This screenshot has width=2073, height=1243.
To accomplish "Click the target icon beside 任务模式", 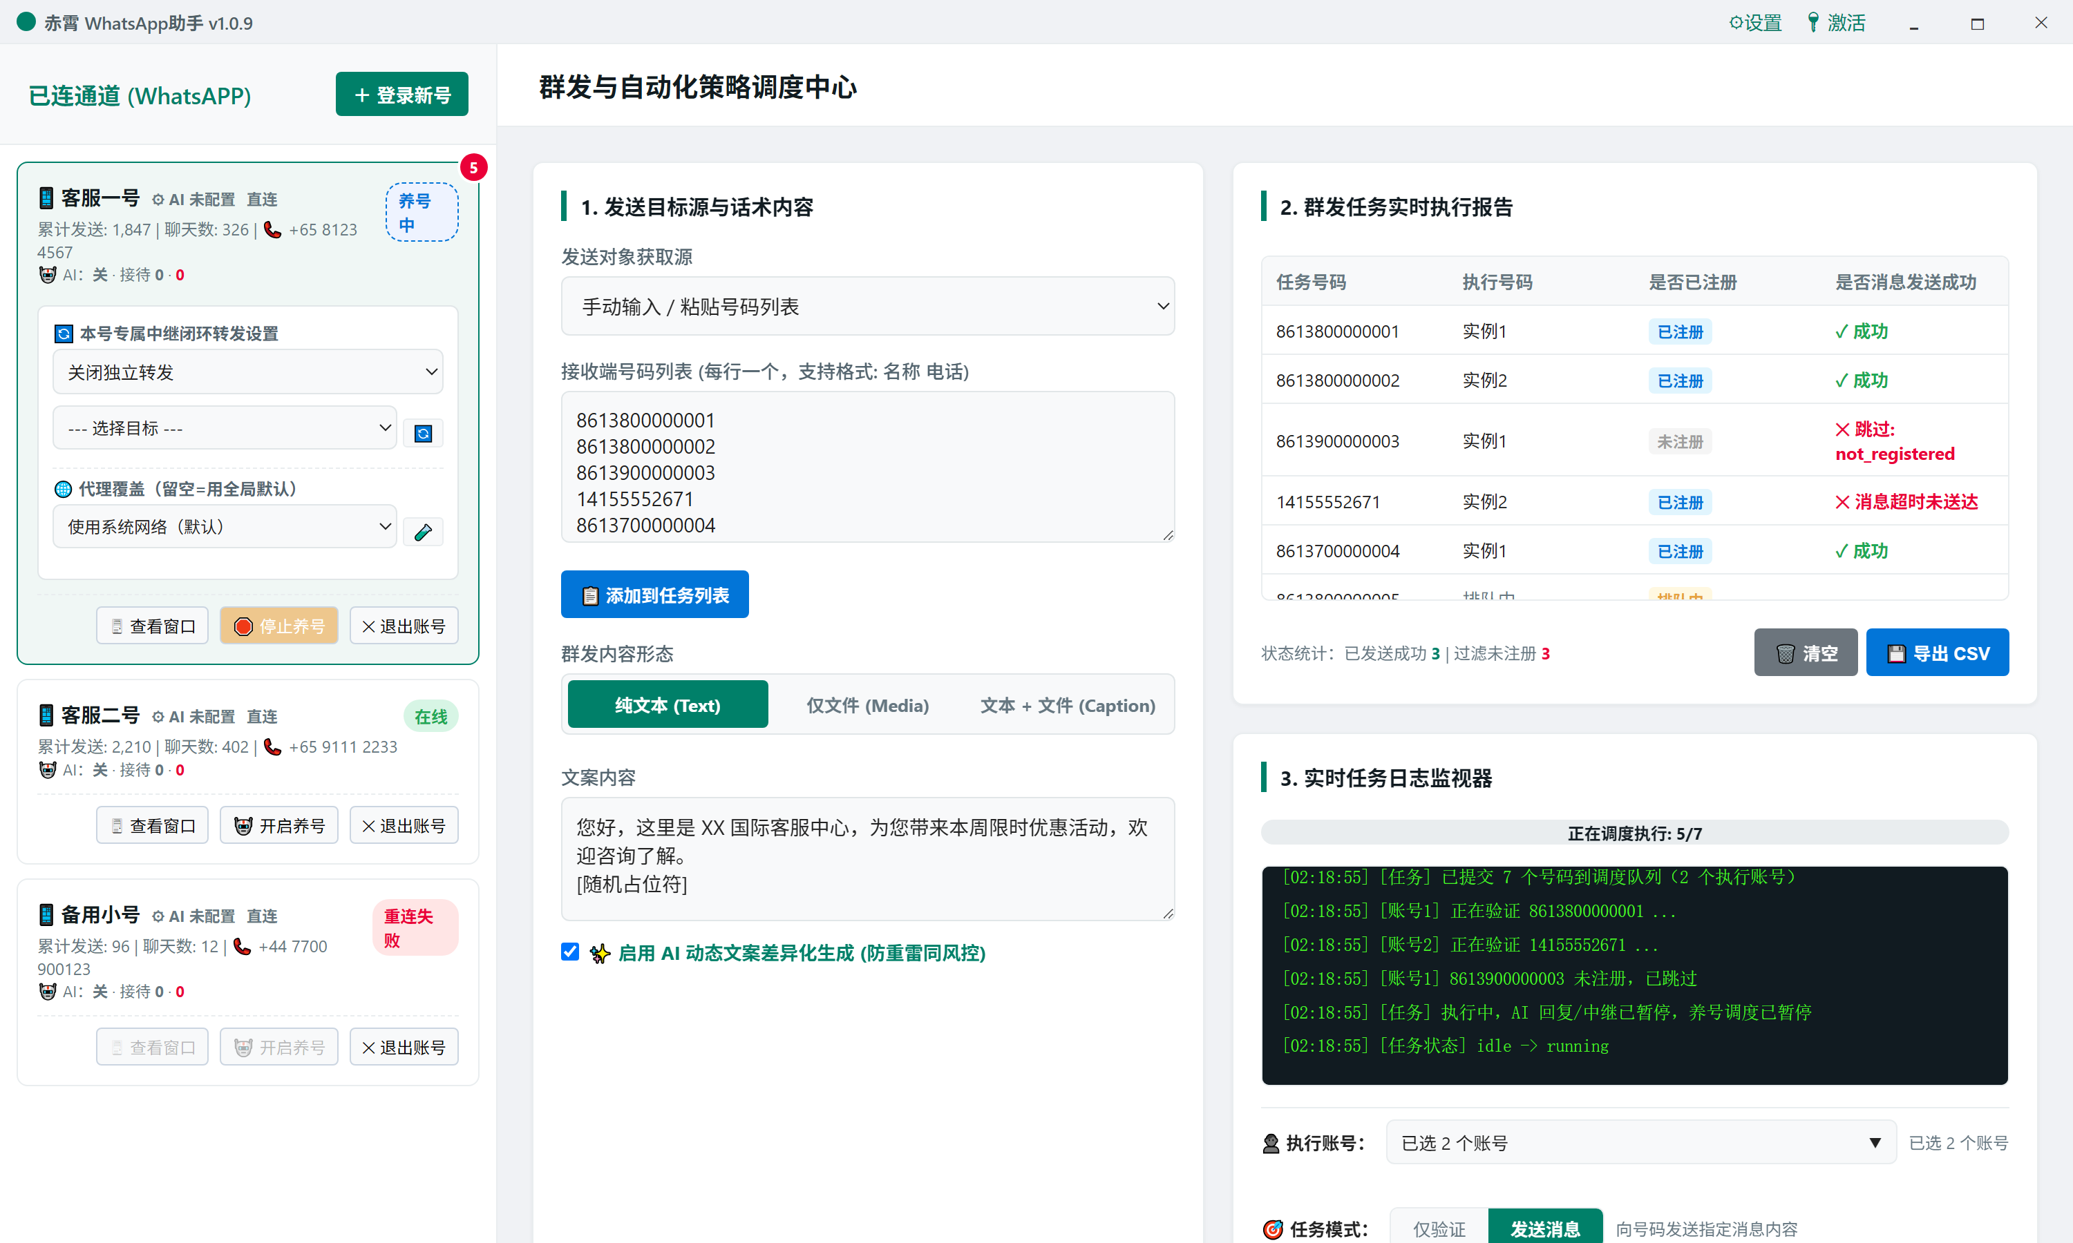I will tap(1273, 1228).
